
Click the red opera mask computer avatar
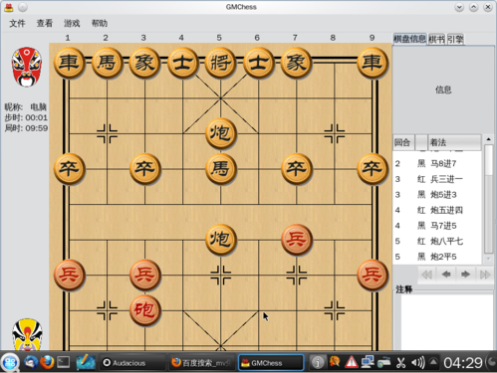tap(27, 67)
